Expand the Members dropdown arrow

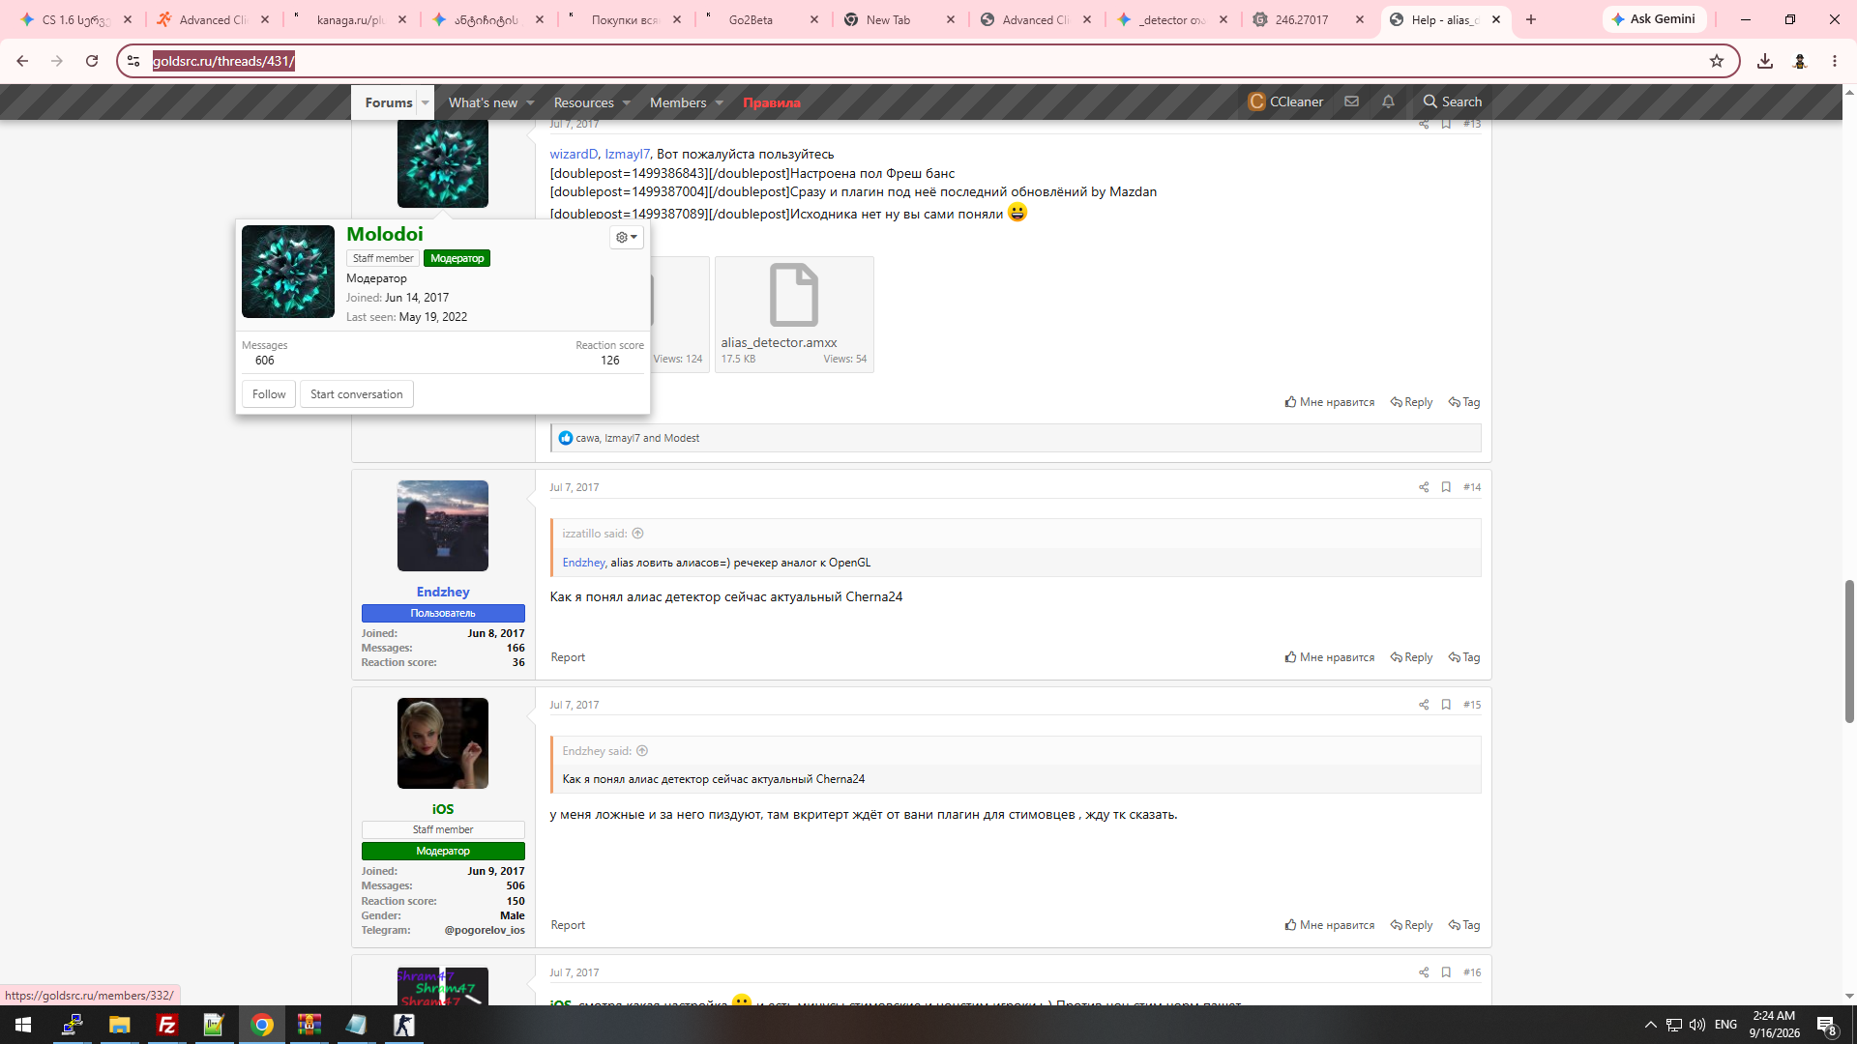click(720, 103)
